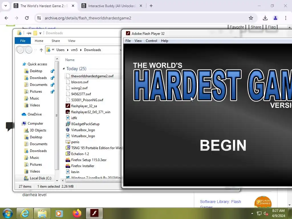
Task: Open File tab in Explorer ribbon
Action: (x=23, y=41)
